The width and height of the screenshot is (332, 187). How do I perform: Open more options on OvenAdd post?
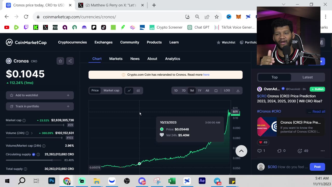tap(322, 151)
